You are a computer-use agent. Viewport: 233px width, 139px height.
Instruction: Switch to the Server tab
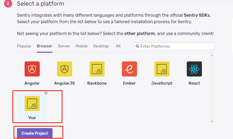(x=64, y=46)
